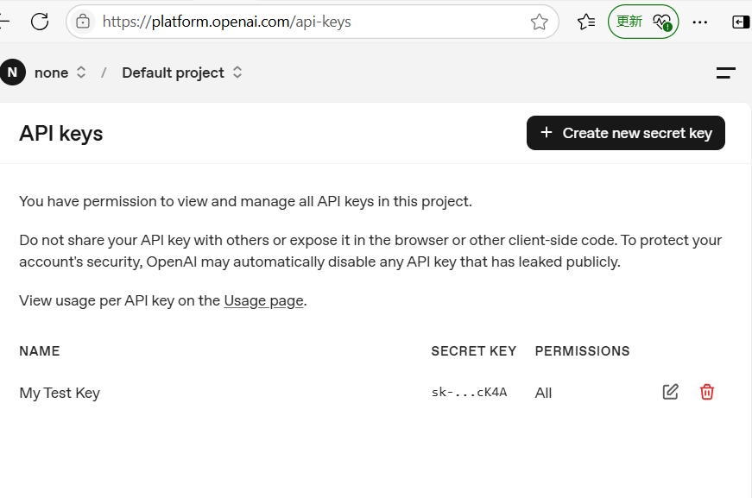Edit the My Test Key entry
This screenshot has height=498, width=752.
(x=670, y=392)
